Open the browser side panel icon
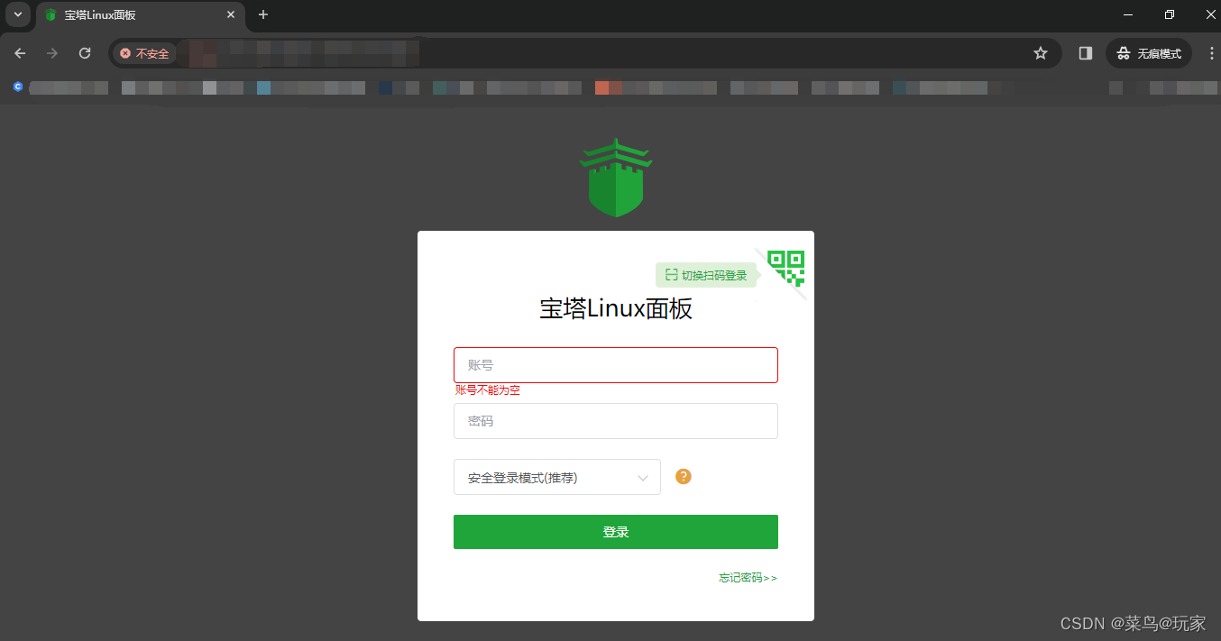Viewport: 1221px width, 641px height. pyautogui.click(x=1086, y=53)
